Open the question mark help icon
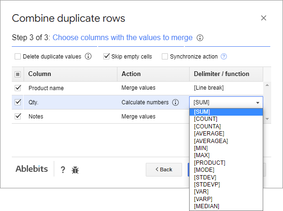The height and width of the screenshot is (211, 283). tap(63, 170)
